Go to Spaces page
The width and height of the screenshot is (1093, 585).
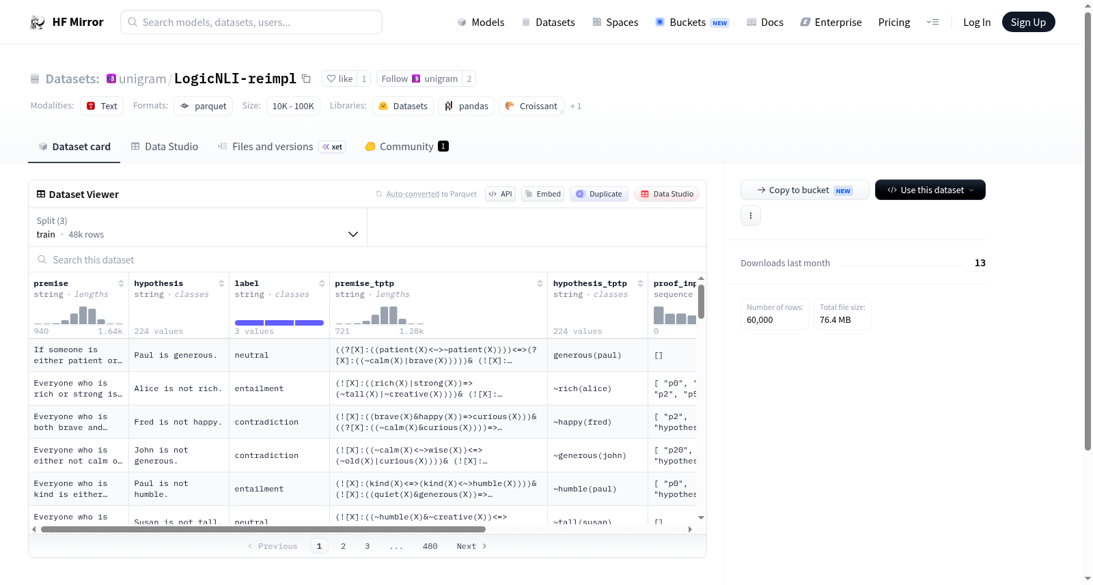pyautogui.click(x=615, y=22)
